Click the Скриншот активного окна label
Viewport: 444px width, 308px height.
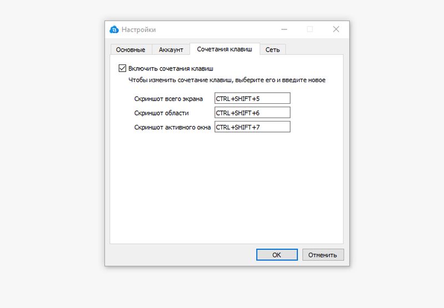(172, 127)
